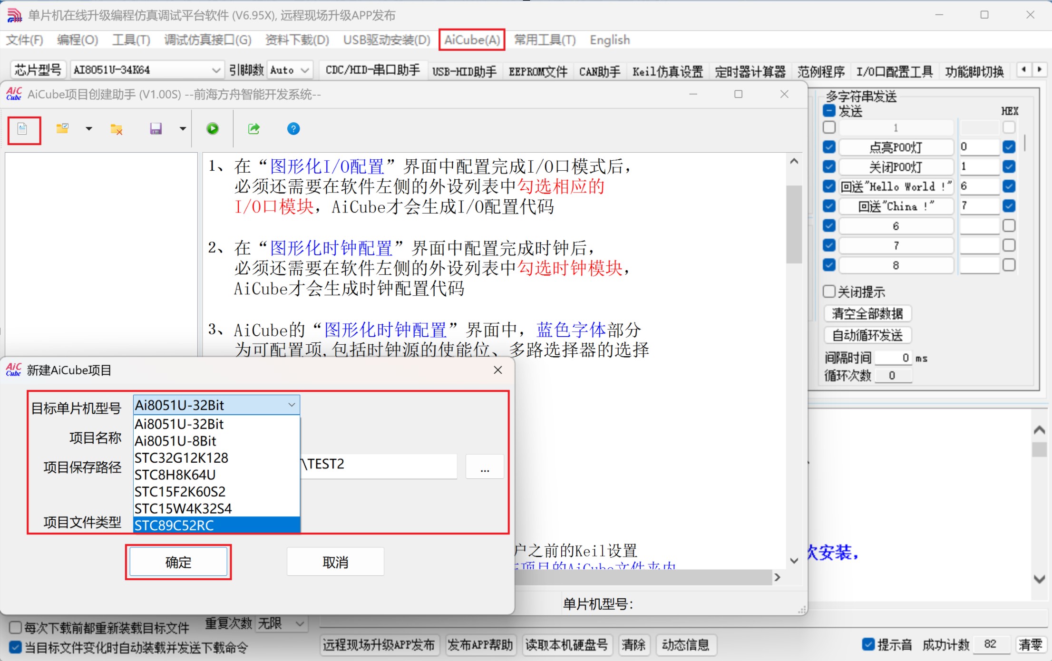Click the project path field showing \TEST2

coord(379,467)
